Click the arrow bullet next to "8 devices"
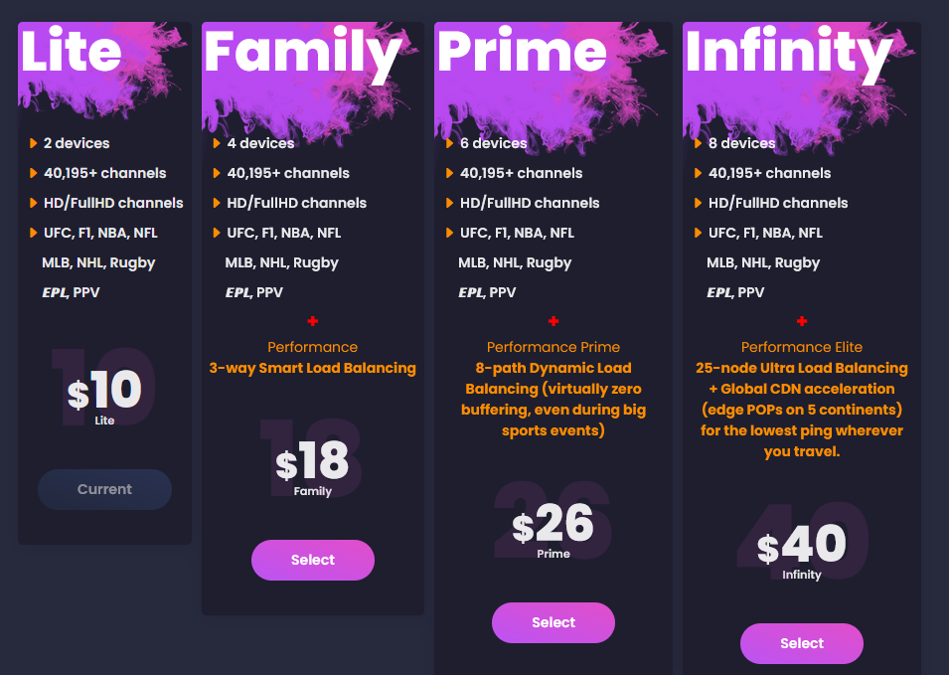 point(698,143)
